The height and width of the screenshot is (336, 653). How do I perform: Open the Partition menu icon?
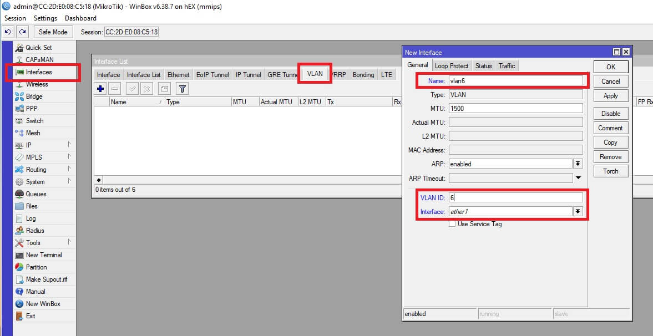point(19,267)
